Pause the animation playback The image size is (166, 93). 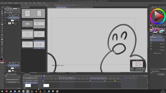38,76
